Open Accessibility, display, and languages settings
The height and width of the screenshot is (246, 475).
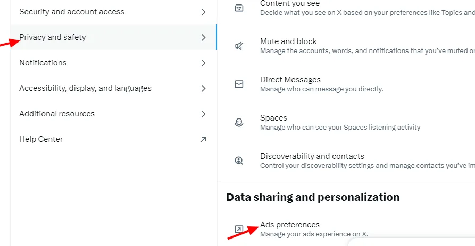click(85, 88)
